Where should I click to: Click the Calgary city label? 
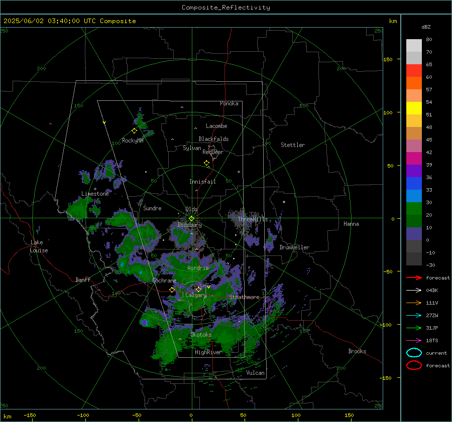coord(196,295)
